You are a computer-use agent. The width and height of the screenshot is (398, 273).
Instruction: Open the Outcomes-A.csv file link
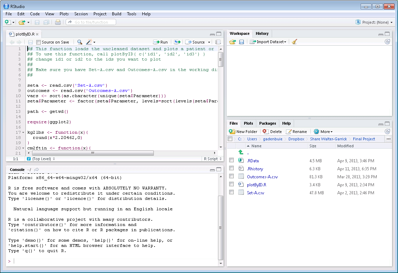pos(262,177)
